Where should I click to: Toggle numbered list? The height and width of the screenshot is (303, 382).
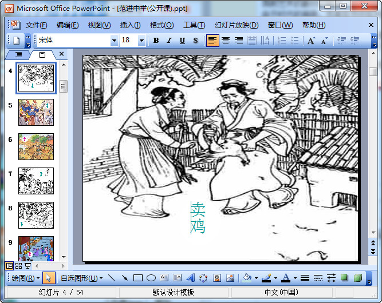pyautogui.click(x=282, y=41)
